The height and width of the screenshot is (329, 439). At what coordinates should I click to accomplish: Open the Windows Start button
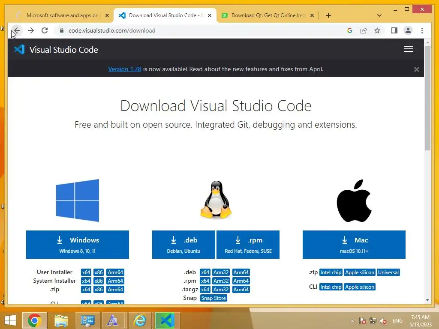click(10, 320)
